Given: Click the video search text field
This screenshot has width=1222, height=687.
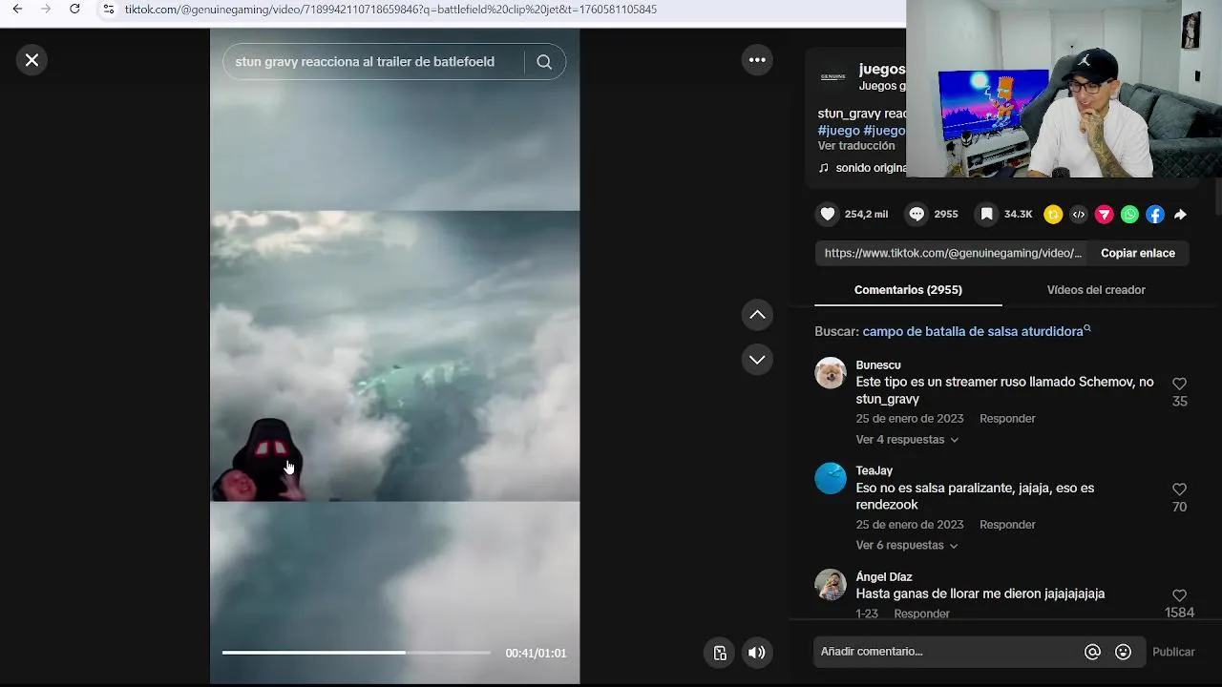Looking at the screenshot, I should click(x=373, y=62).
